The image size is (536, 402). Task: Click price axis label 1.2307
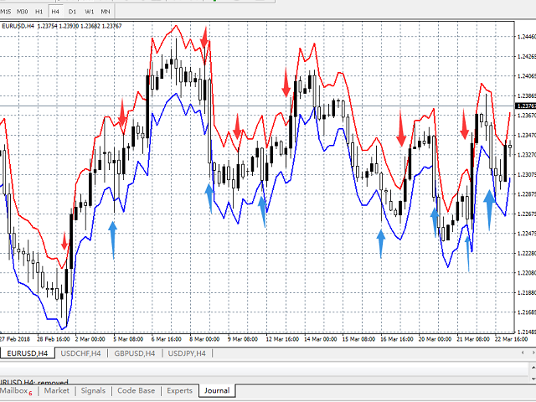click(527, 175)
